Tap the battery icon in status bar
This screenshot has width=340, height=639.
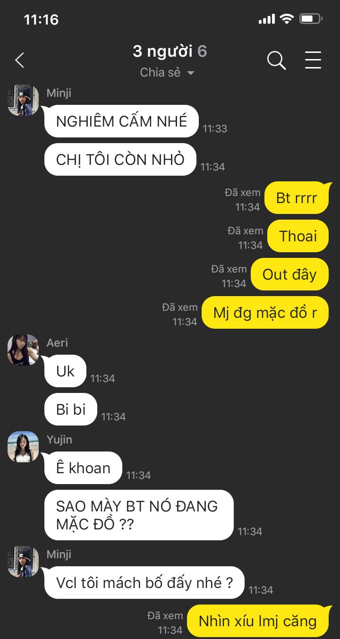(311, 19)
